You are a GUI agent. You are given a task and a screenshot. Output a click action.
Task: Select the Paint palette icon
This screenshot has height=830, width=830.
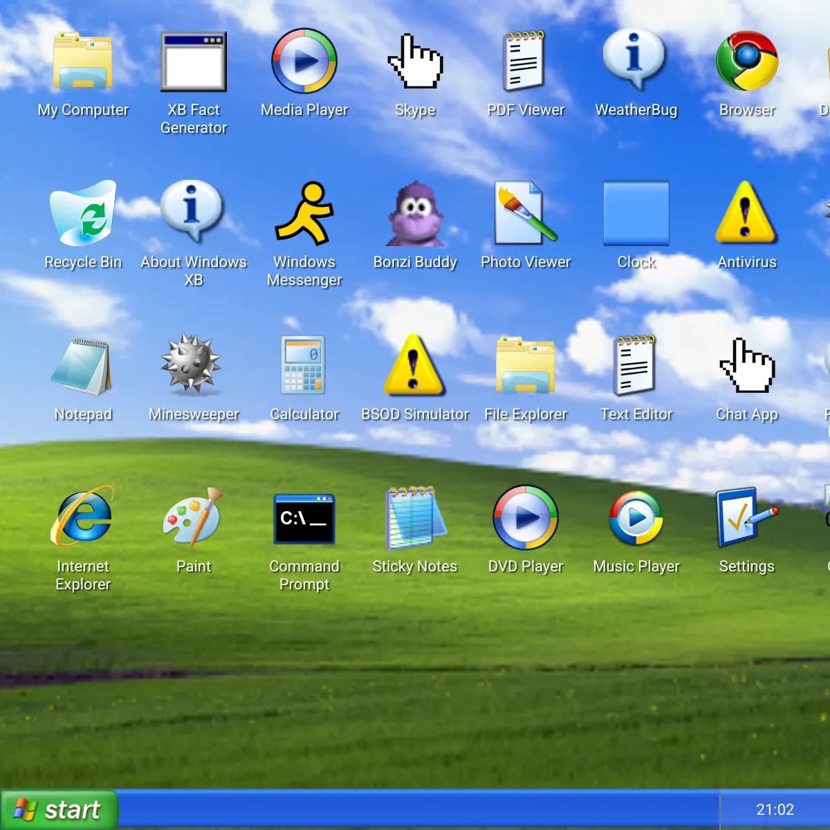(194, 517)
